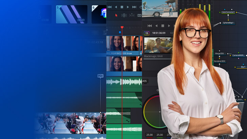This screenshot has width=247, height=139.
Task: Open thumbnail 5 with duration 04.20
Action: tap(72, 14)
